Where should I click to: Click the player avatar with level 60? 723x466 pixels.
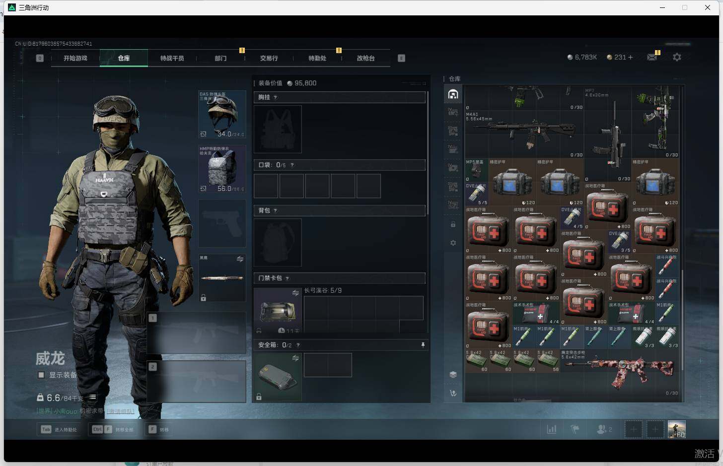coord(677,429)
